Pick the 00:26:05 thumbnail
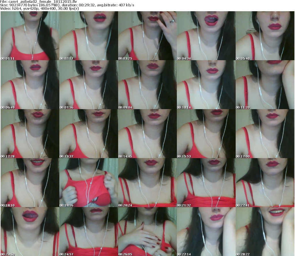Viewport: 295px width, 256px height. click(x=147, y=232)
